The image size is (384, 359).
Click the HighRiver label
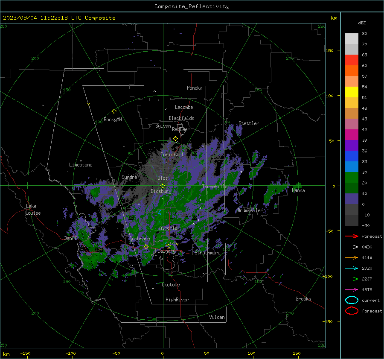pos(177,300)
